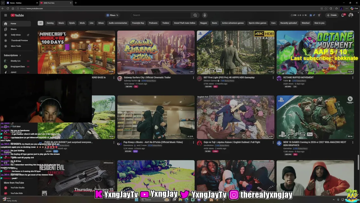Open the more-options menu for Pop Kreep x Bloxkz video
360x203 pixels.
pos(193,143)
